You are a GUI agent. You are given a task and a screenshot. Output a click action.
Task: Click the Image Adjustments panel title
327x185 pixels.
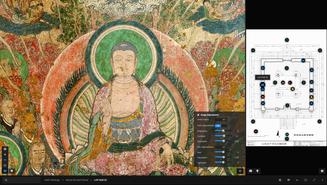point(209,115)
